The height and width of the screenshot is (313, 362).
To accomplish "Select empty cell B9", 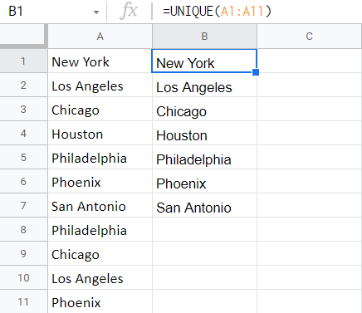I will point(204,253).
